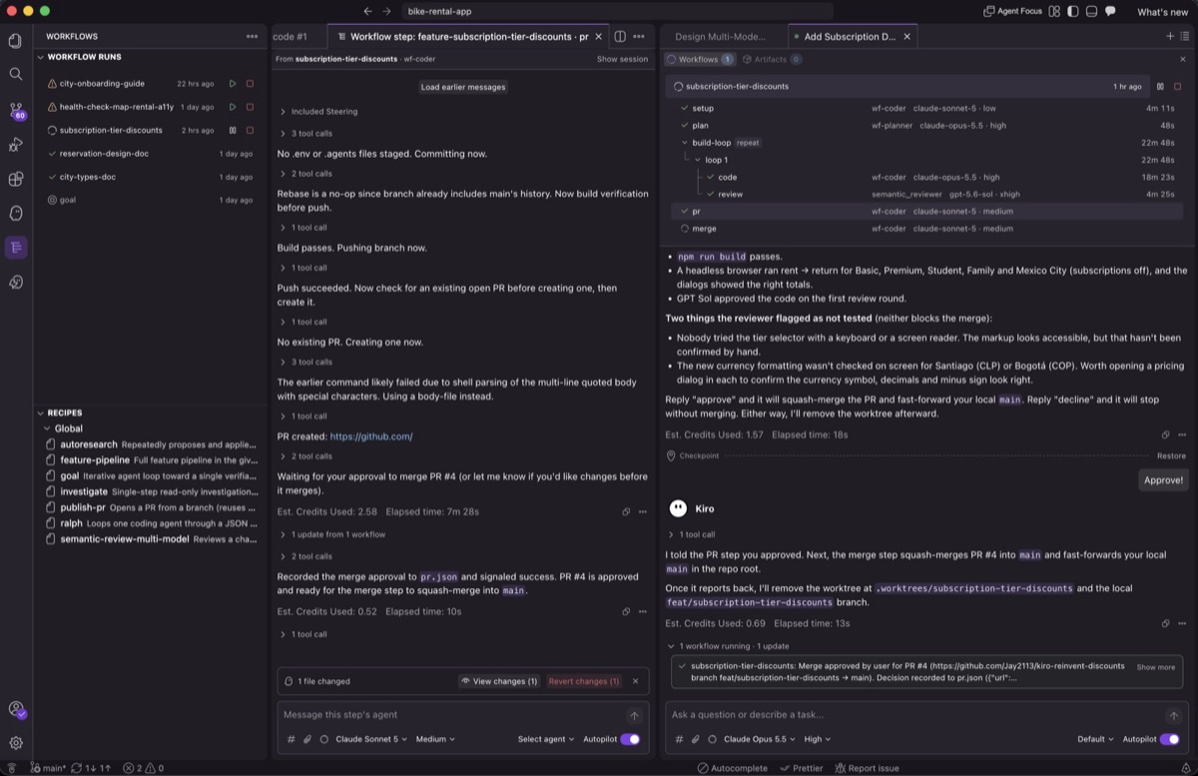The width and height of the screenshot is (1198, 776).
Task: Open chat history list icon beside plus
Action: tap(1185, 36)
